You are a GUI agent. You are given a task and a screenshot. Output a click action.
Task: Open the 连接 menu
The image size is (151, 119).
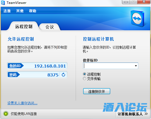(7, 11)
